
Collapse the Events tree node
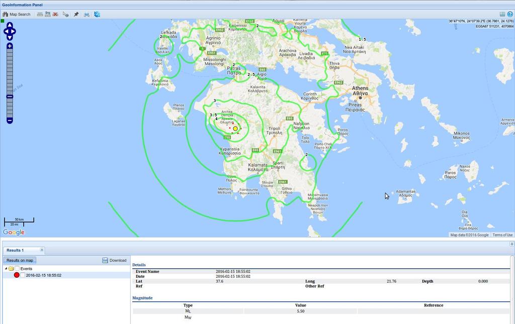[6, 269]
